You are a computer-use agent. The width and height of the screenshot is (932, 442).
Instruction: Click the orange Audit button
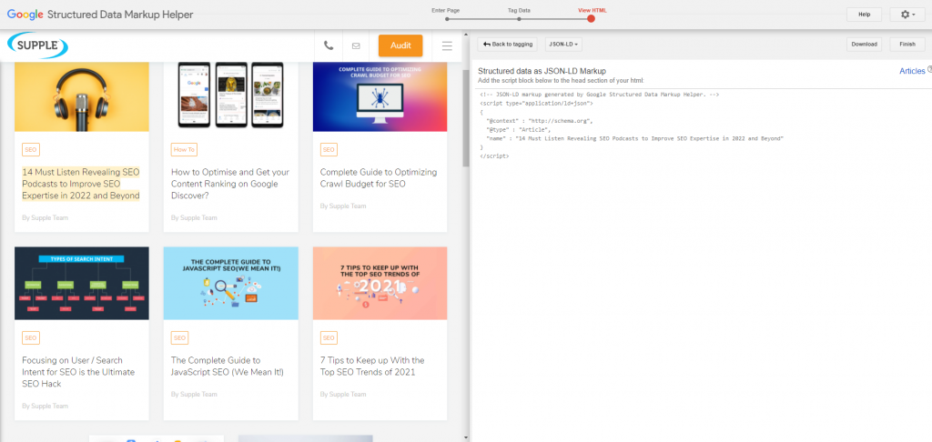tap(400, 45)
